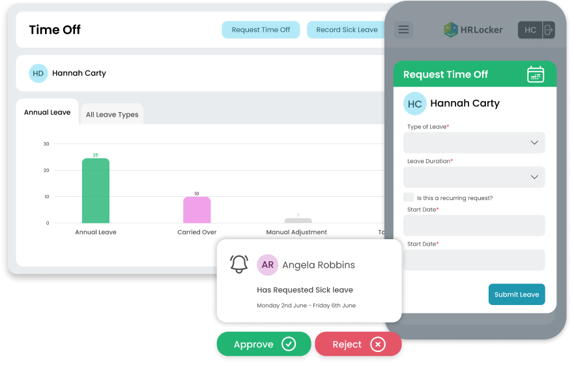This screenshot has width=574, height=365.
Task: Click the 'Carried Over' axis label
Action: pos(197,232)
